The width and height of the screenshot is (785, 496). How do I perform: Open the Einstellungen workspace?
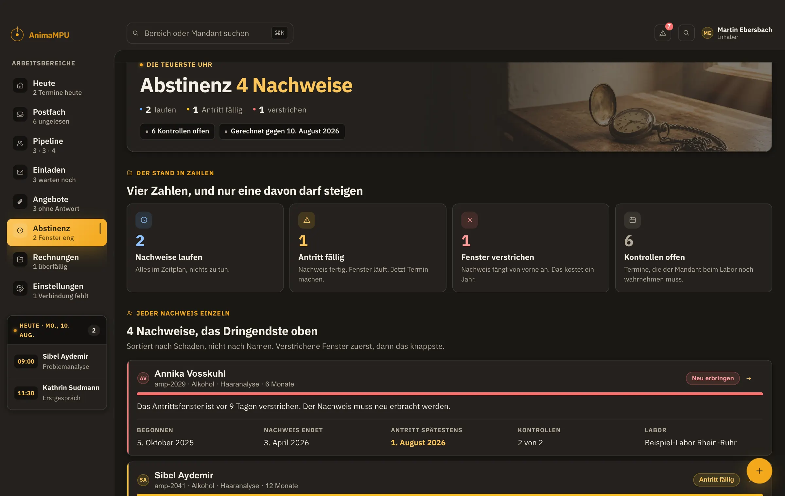pos(57,290)
